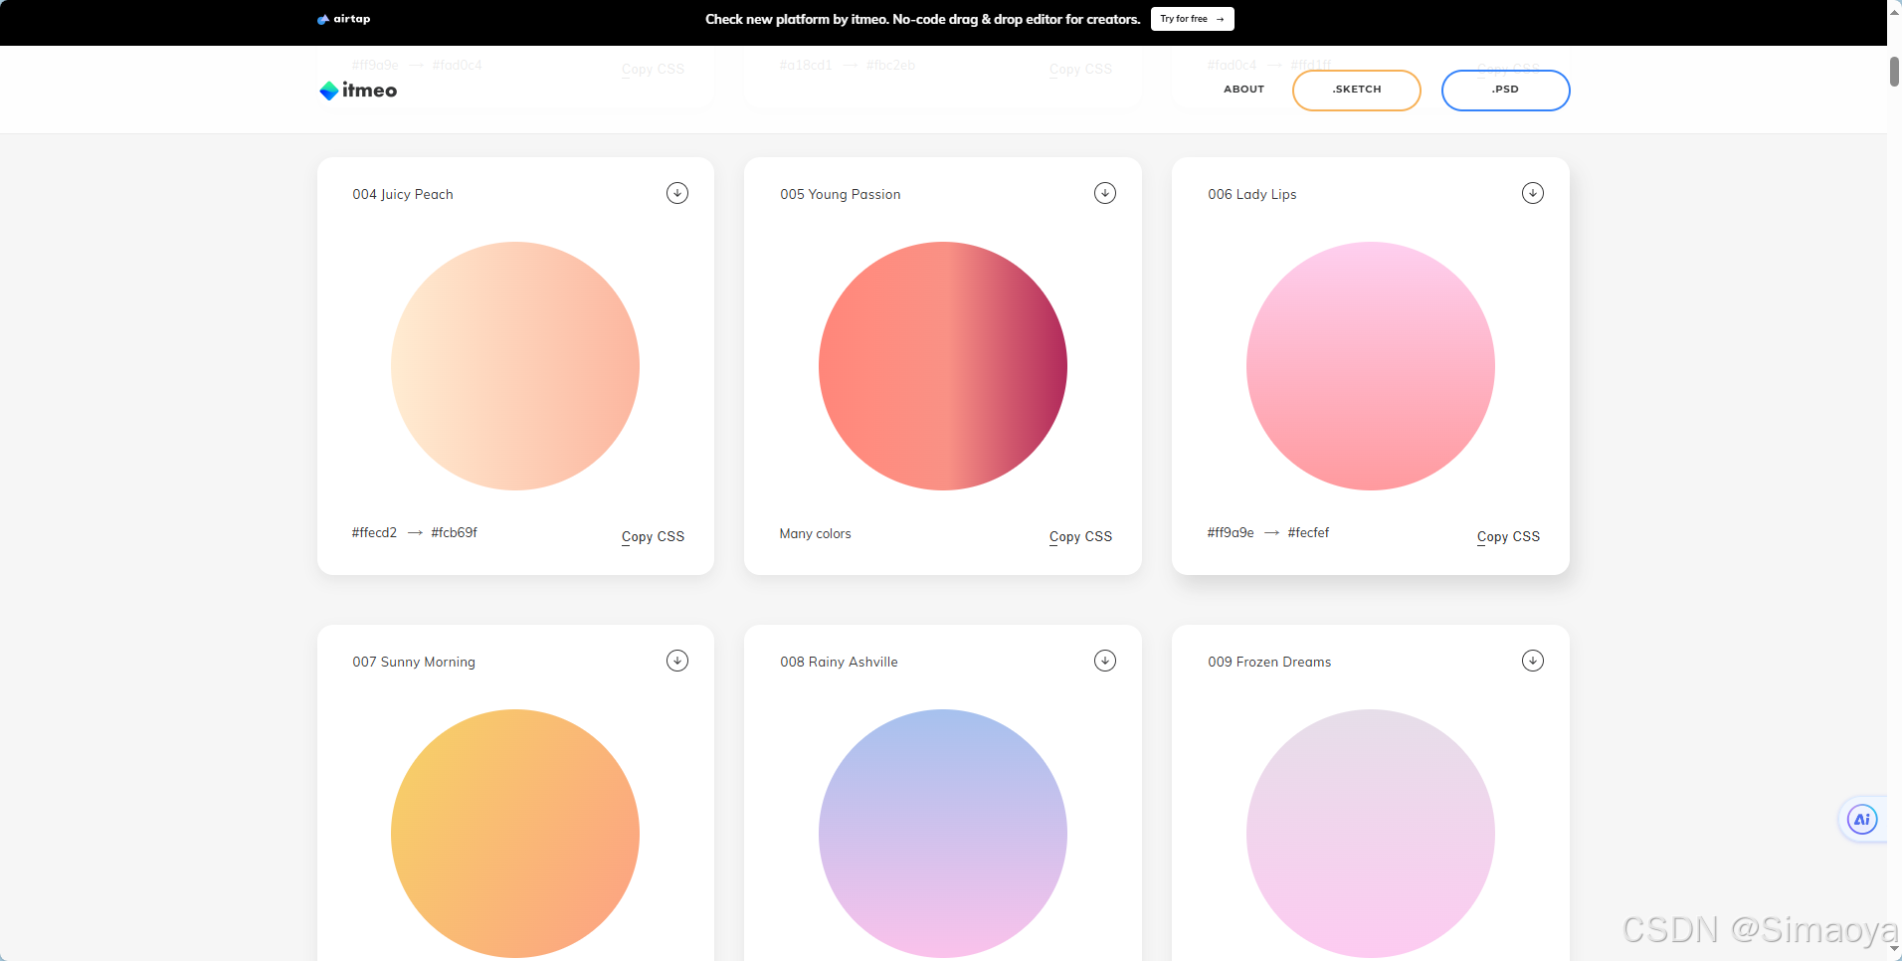Image resolution: width=1902 pixels, height=961 pixels.
Task: Click the page vertical scrollbar thumb
Action: pyautogui.click(x=1894, y=72)
